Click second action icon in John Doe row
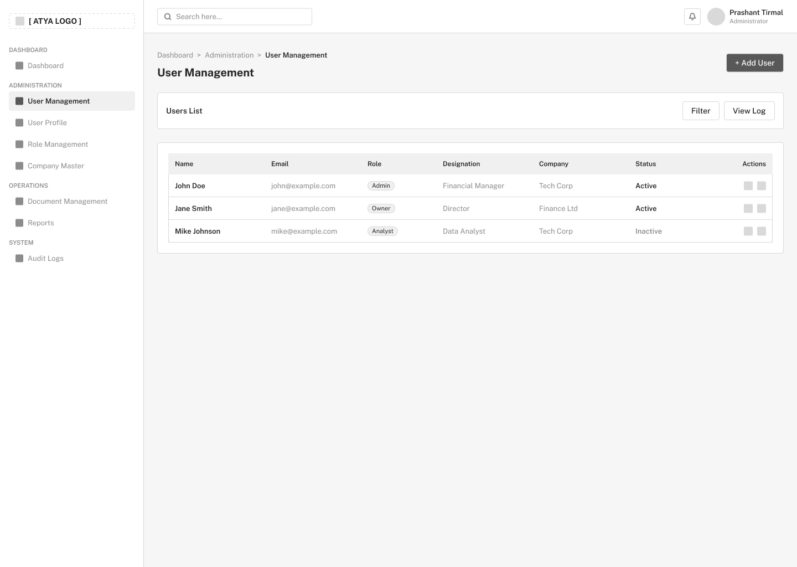Image resolution: width=797 pixels, height=567 pixels. 762,186
